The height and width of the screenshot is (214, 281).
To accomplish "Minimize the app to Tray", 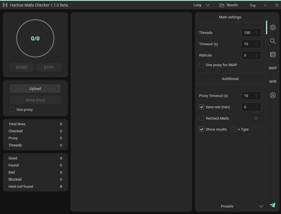I will click(252, 5).
